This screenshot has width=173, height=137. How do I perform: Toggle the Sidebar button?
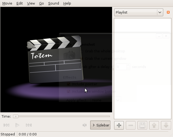(x=100, y=125)
